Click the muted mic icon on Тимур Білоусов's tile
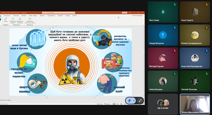Screen dimensions: 212x115 coord(175,27)
